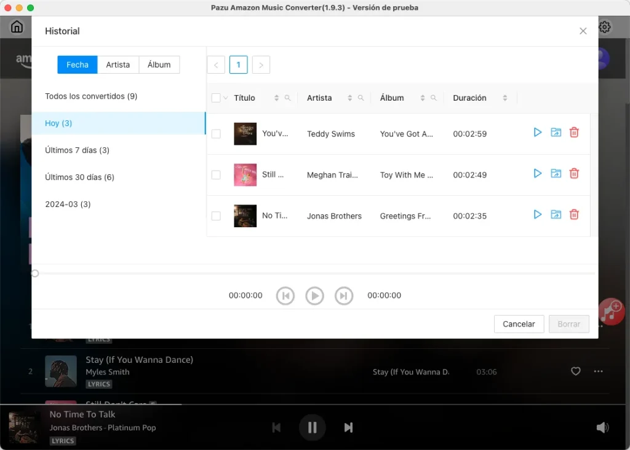Select the Últimos 30 días (6) filter
The image size is (630, 450).
point(81,177)
